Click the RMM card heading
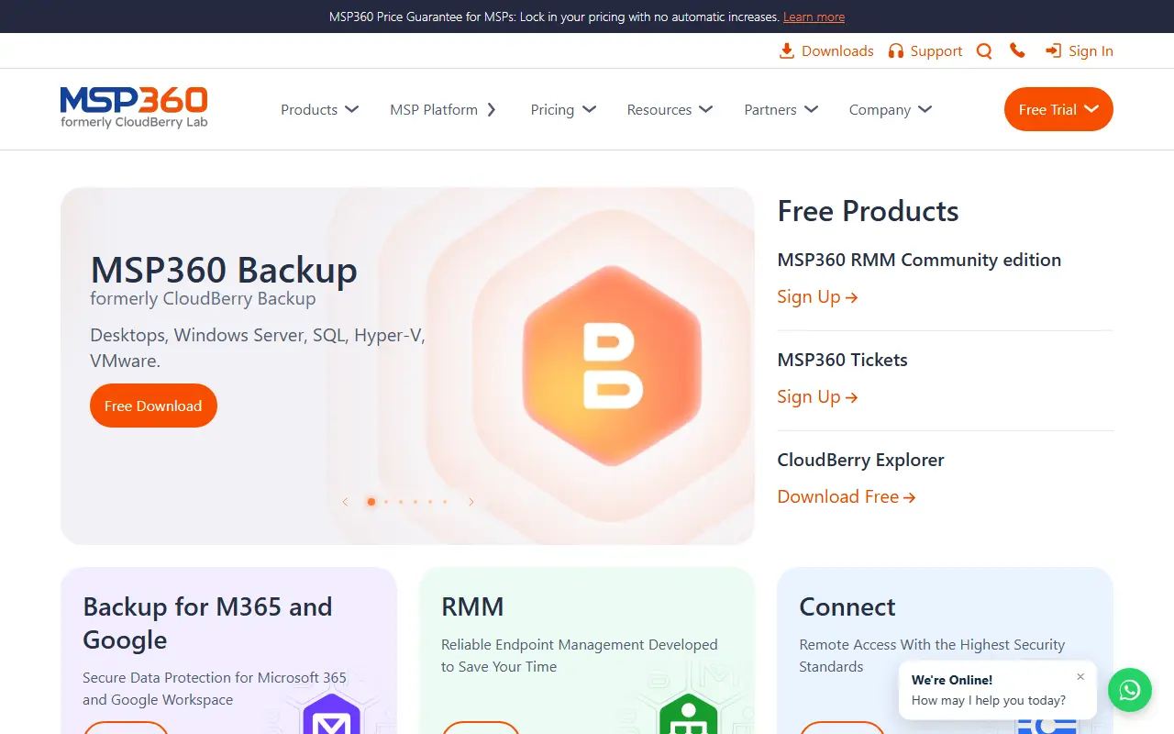Image resolution: width=1174 pixels, height=734 pixels. tap(472, 606)
